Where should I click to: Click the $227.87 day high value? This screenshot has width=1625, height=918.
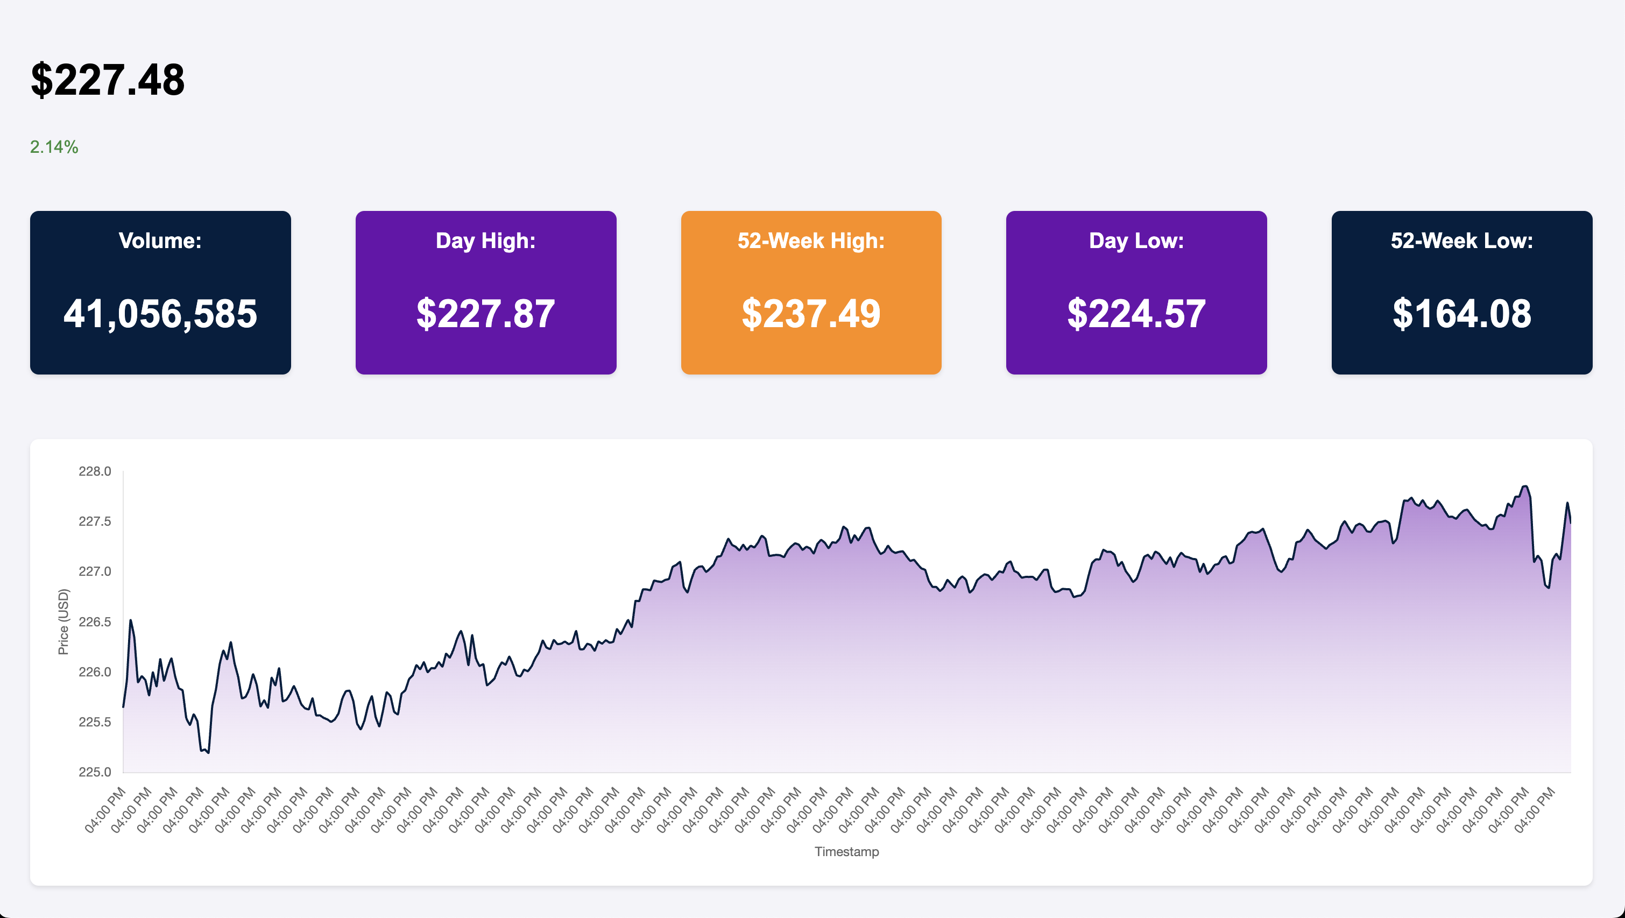click(486, 314)
